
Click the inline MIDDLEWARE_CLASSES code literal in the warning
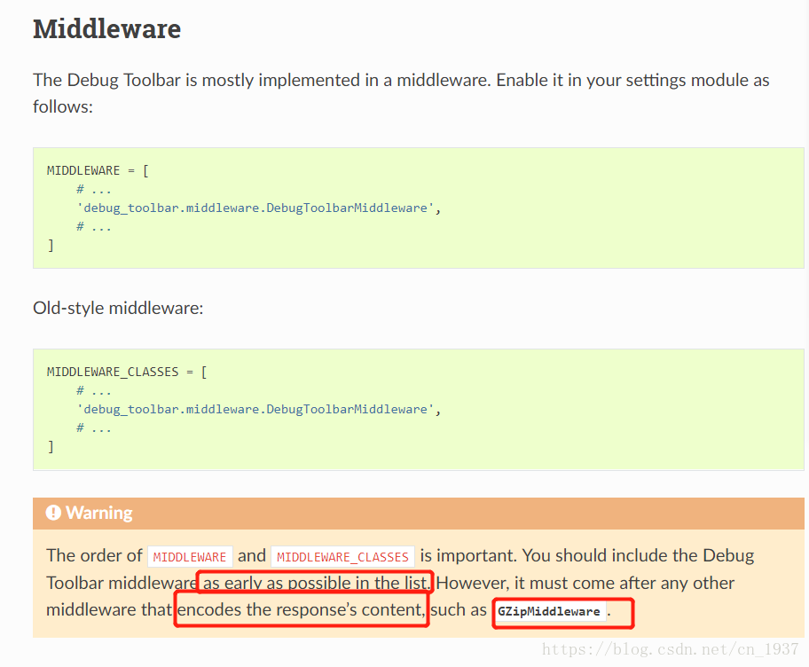pyautogui.click(x=342, y=557)
